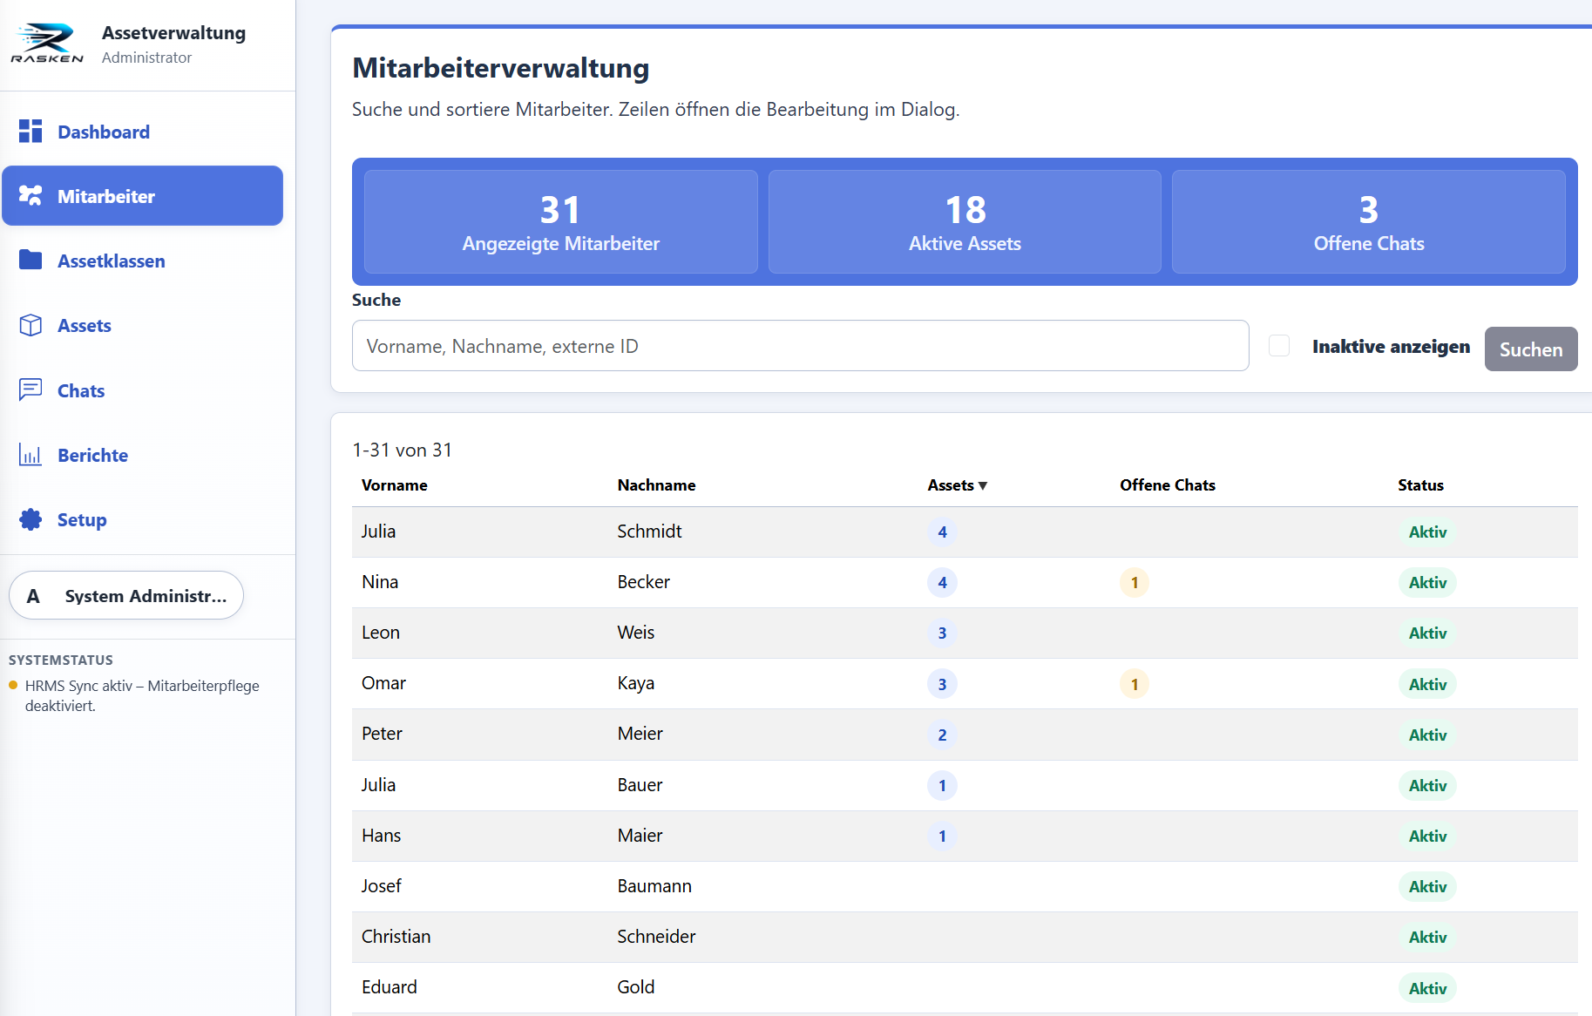Click the Assets cube icon
The height and width of the screenshot is (1016, 1592).
pyautogui.click(x=30, y=325)
